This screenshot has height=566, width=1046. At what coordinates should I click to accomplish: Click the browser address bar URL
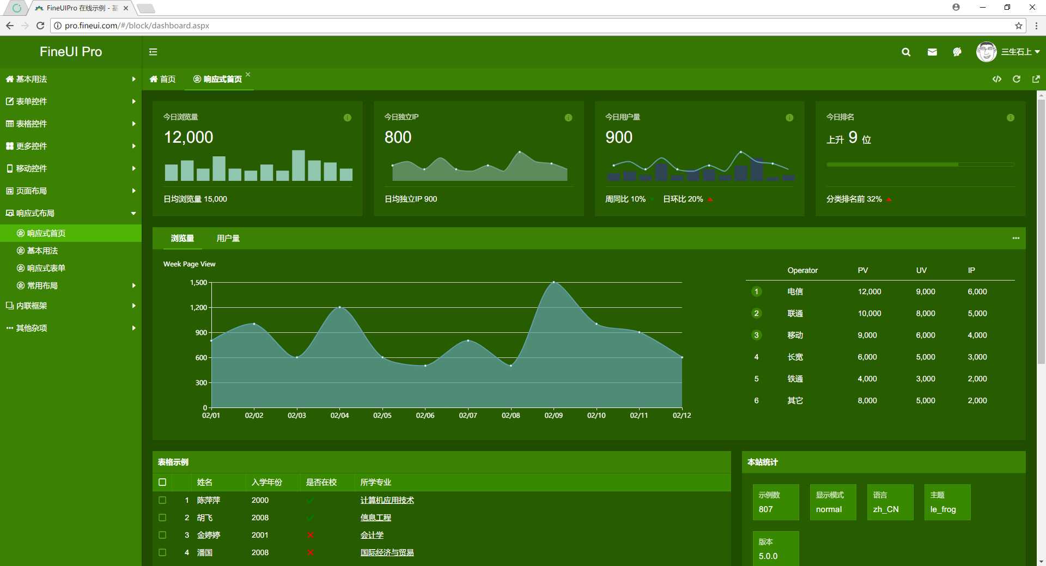[x=137, y=26]
